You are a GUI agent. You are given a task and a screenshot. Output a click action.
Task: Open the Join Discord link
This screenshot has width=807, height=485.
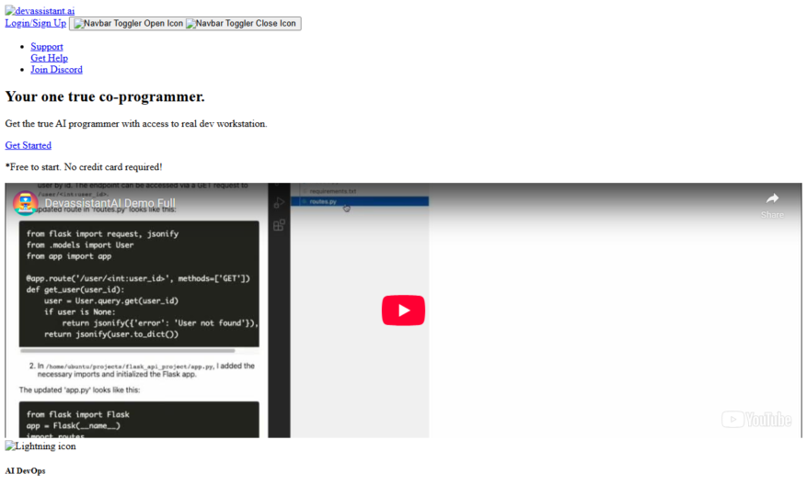click(x=57, y=70)
